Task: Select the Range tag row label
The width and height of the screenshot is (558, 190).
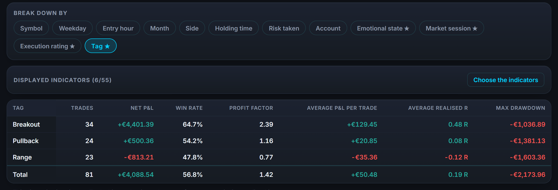Action: [x=22, y=157]
